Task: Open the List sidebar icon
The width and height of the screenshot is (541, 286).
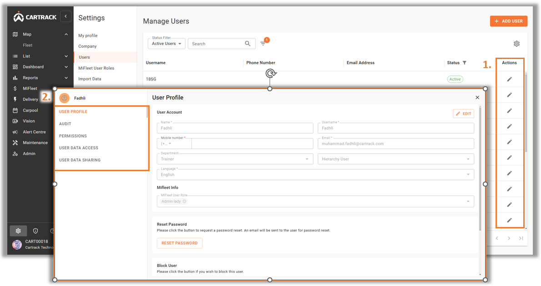Action: tap(15, 56)
